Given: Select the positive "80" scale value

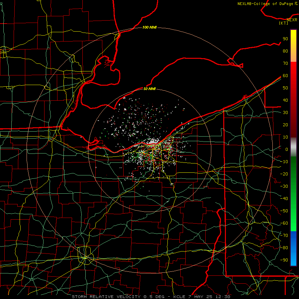Looking at the screenshot, I should pos(285,51).
